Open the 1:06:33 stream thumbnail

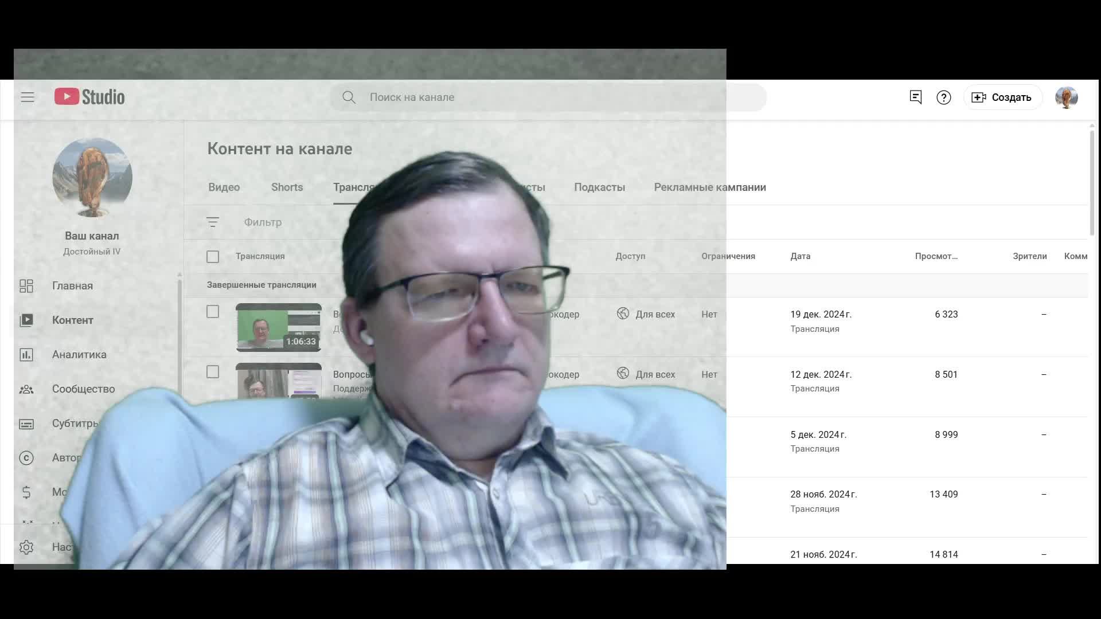(x=278, y=327)
